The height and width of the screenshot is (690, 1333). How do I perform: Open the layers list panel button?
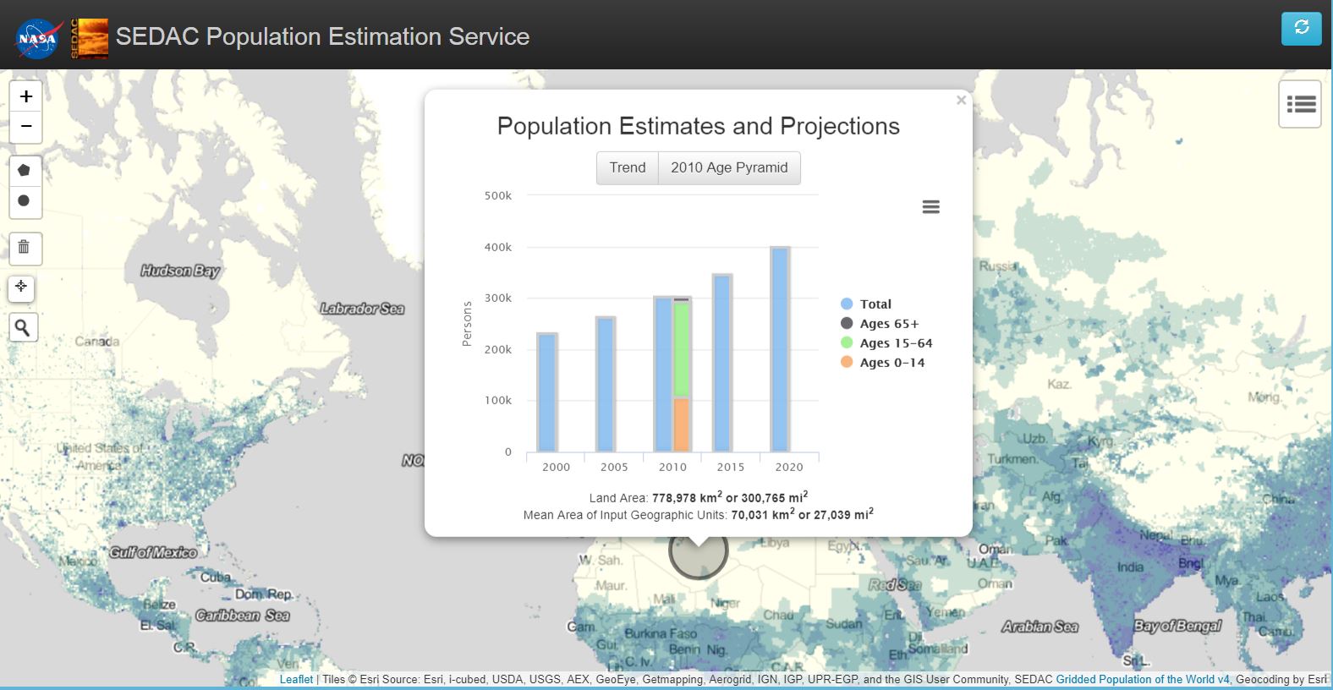click(1300, 104)
